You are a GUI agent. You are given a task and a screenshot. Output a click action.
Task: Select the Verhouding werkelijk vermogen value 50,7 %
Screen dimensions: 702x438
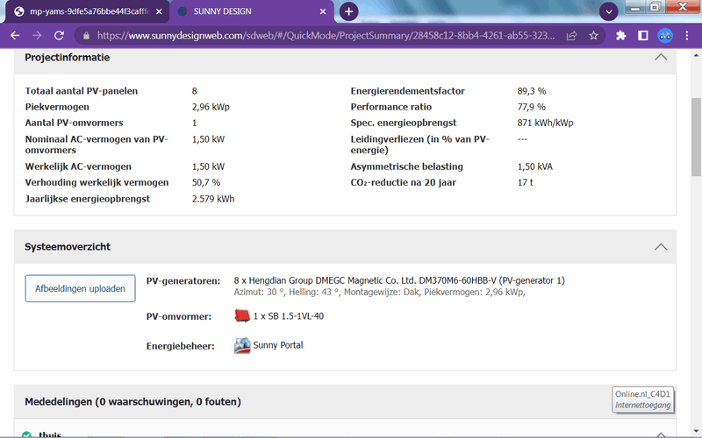[x=206, y=182]
